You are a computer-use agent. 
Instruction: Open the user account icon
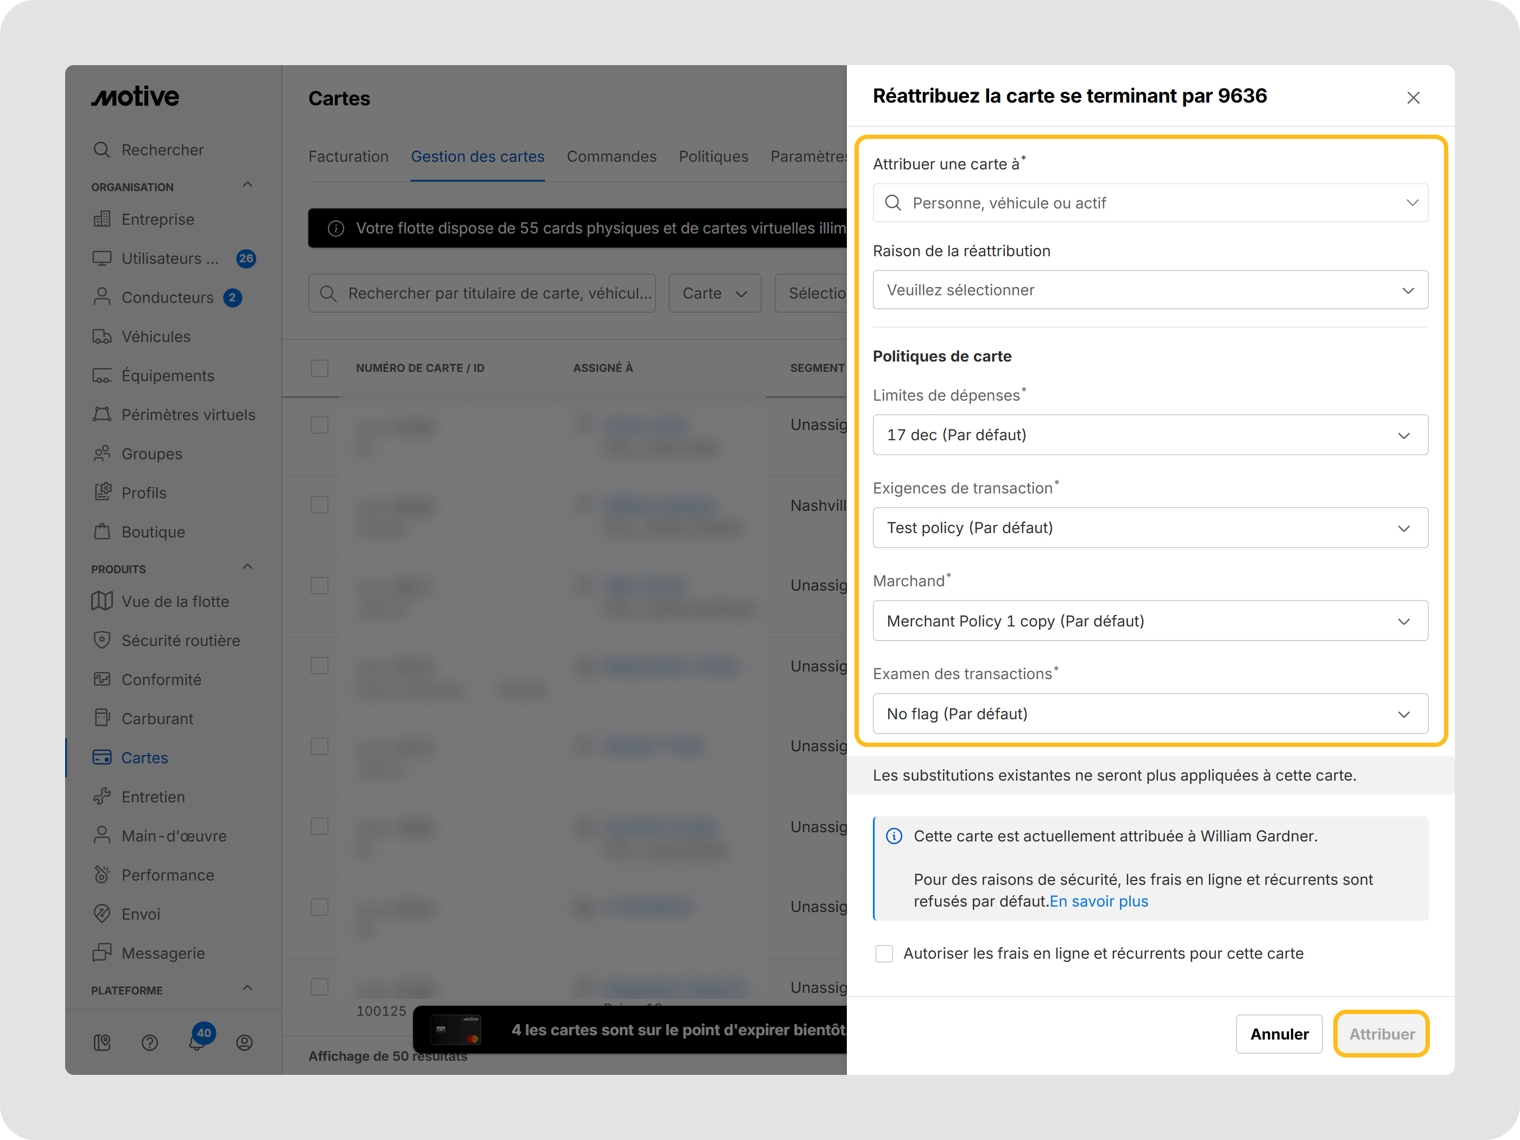tap(245, 1043)
